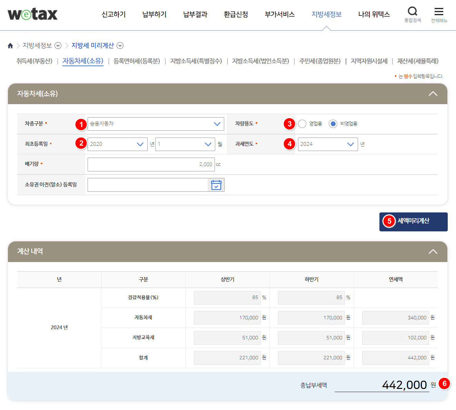Screen dimensions: 456x410
Task: Open the calendar date picker icon
Action: [x=216, y=185]
